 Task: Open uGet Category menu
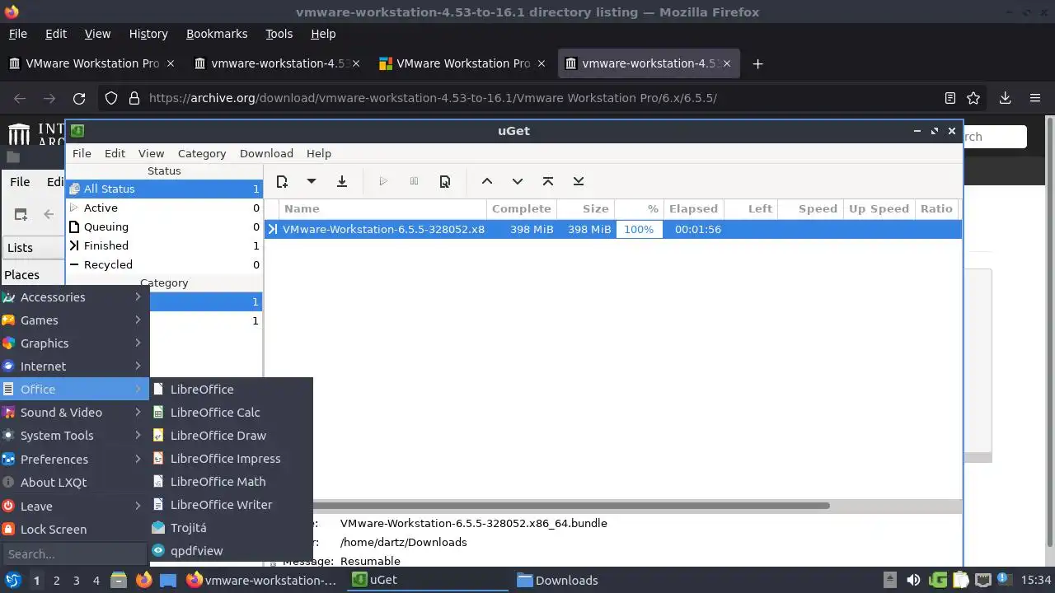click(202, 153)
